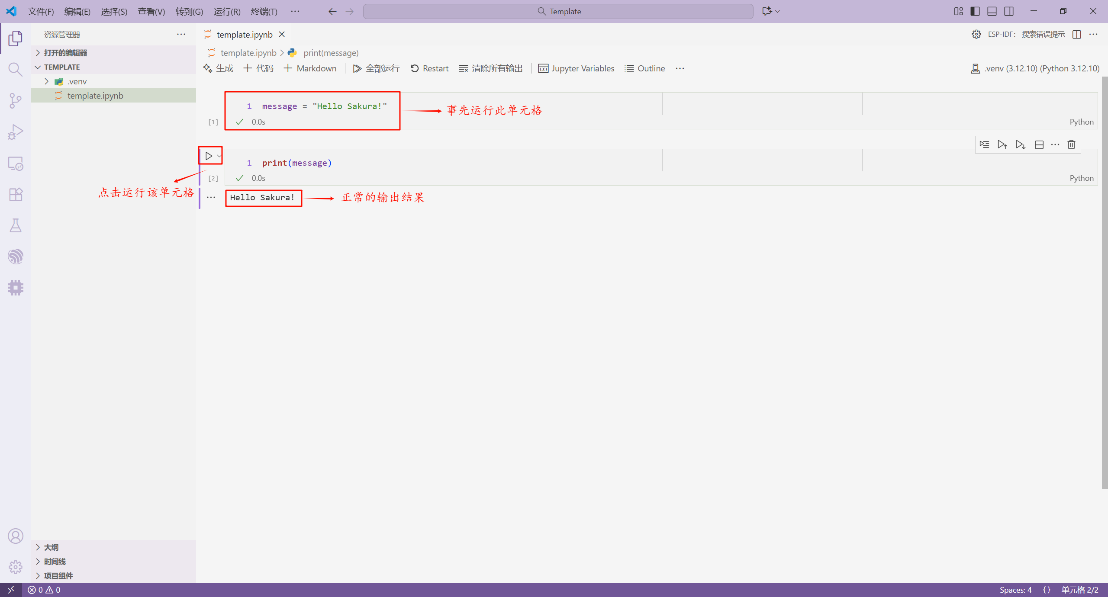
Task: Run the print(message) cell
Action: coord(209,156)
